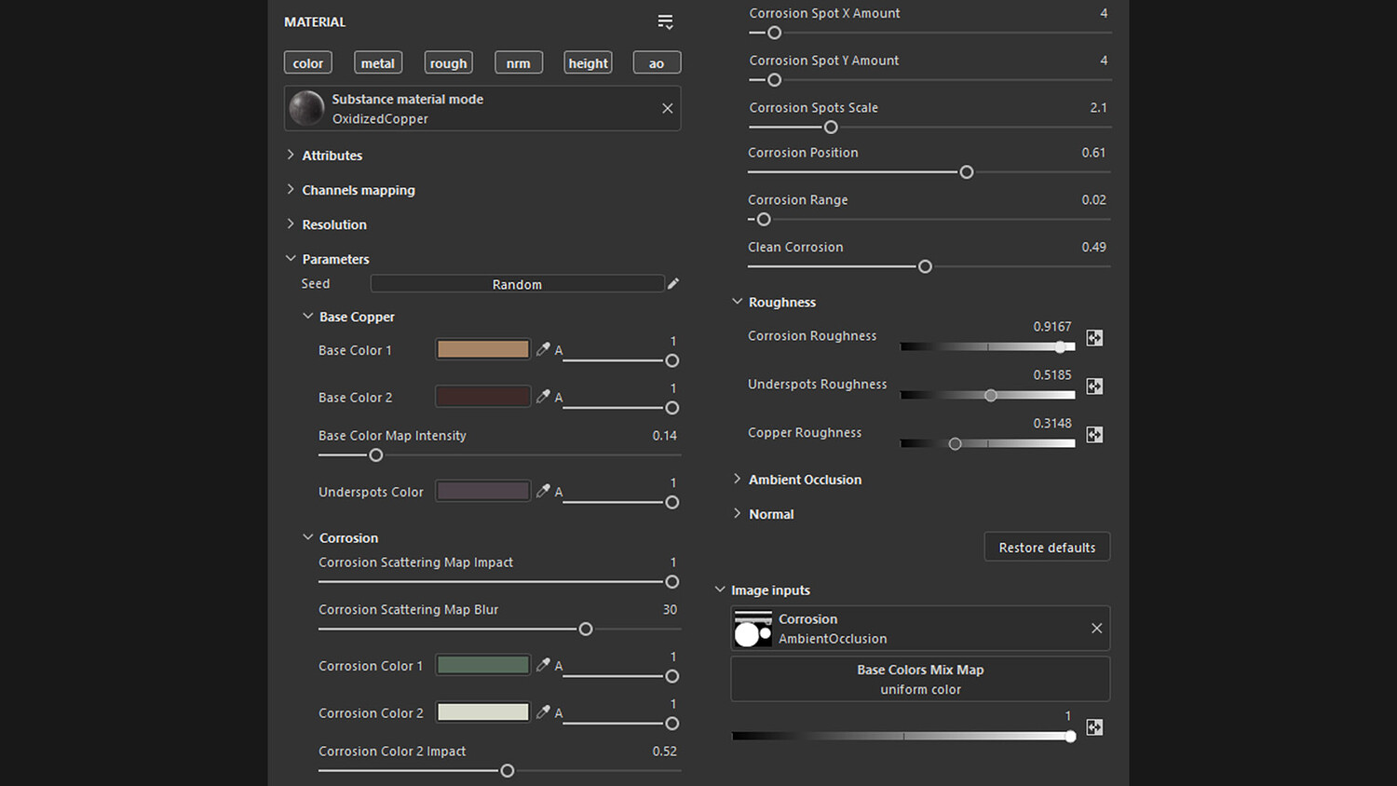Click the Corrosion Roughness texture slot icon

1094,338
